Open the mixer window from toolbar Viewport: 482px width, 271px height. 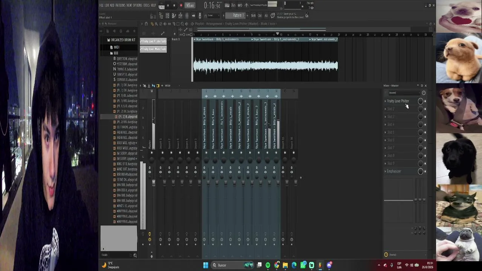[187, 15]
